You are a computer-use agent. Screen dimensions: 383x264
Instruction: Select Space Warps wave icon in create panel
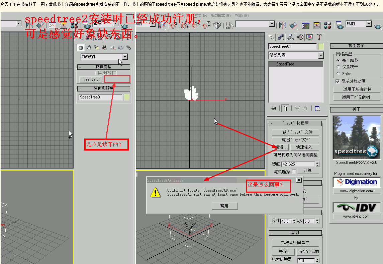(121, 47)
